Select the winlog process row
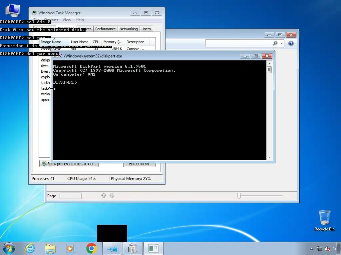 pos(45,94)
